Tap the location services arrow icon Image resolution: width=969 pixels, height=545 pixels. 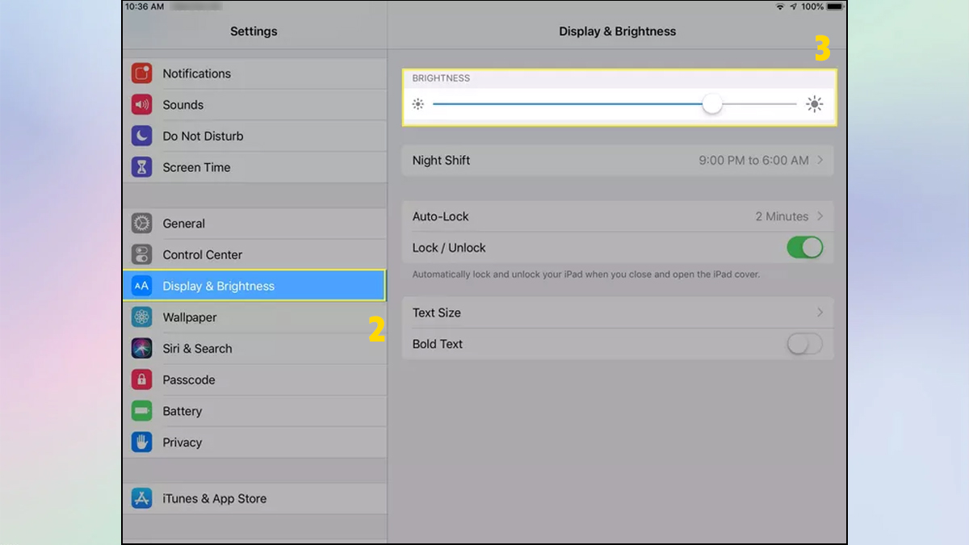coord(793,6)
